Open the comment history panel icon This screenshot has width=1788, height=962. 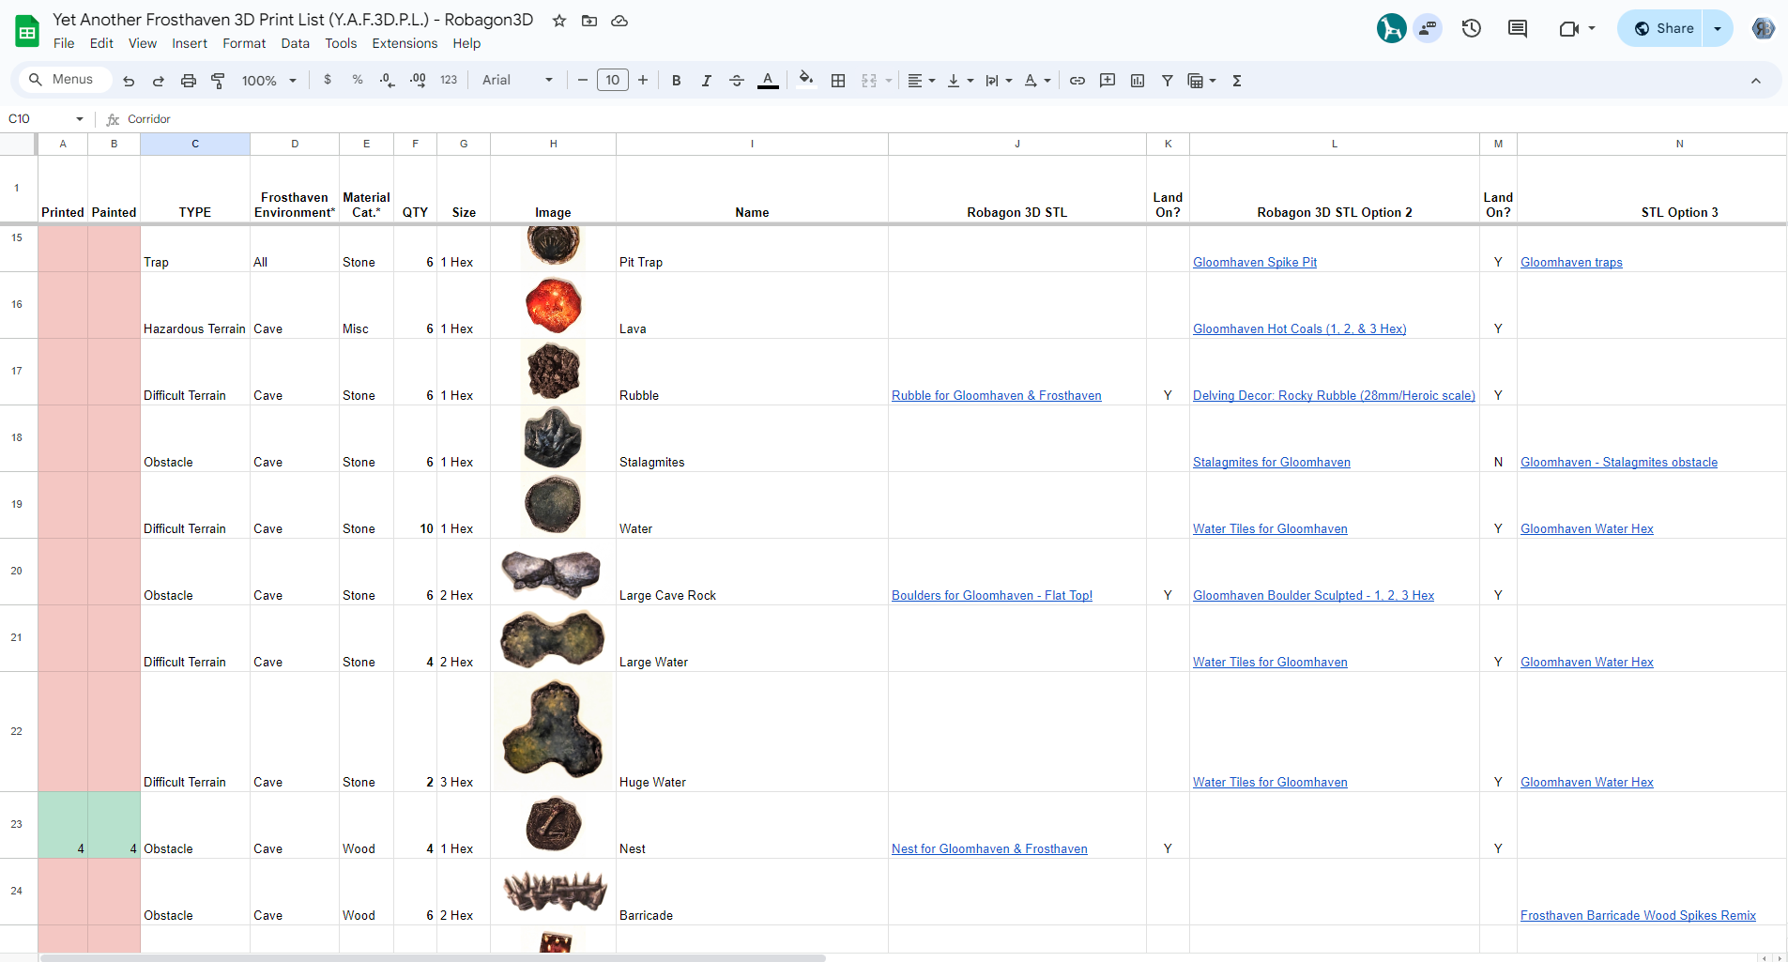point(1518,28)
